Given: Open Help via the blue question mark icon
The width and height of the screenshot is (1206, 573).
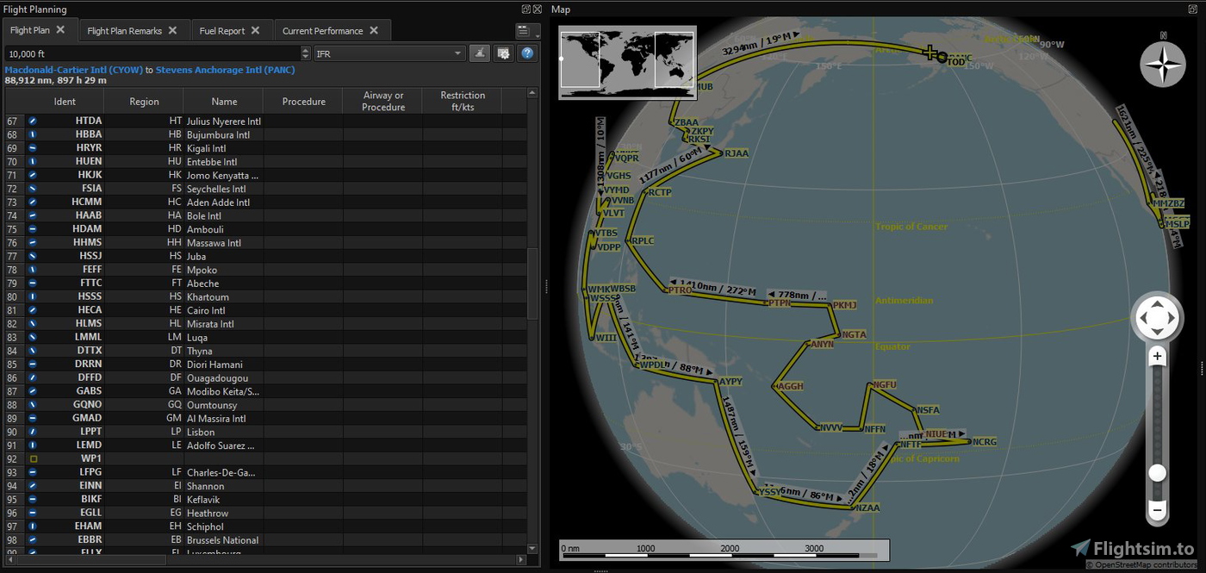Looking at the screenshot, I should tap(527, 53).
